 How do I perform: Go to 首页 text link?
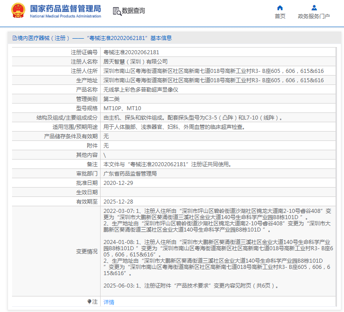(280, 16)
